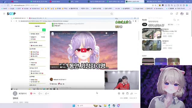Viewport: 192px width, 108px height.
Task: Click the calendar save icon below the video
Action: point(127,93)
